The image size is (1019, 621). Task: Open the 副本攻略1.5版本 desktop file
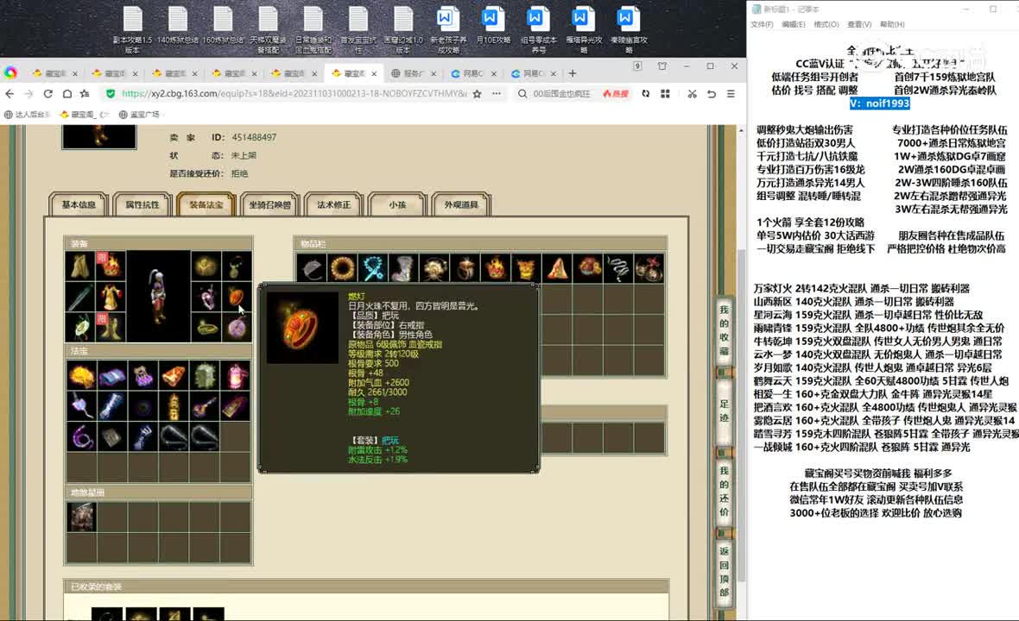point(133,29)
